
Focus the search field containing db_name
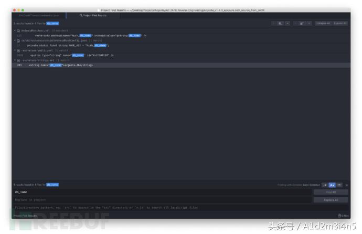tap(162, 192)
